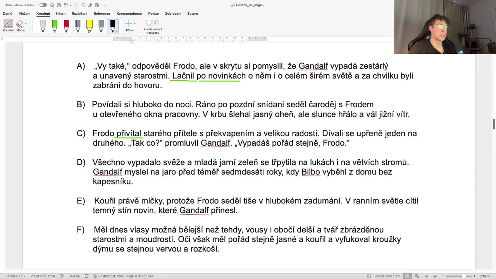This screenshot has width=496, height=279.
Task: Click the webcam video thumbnail overlay
Action: coord(445,27)
